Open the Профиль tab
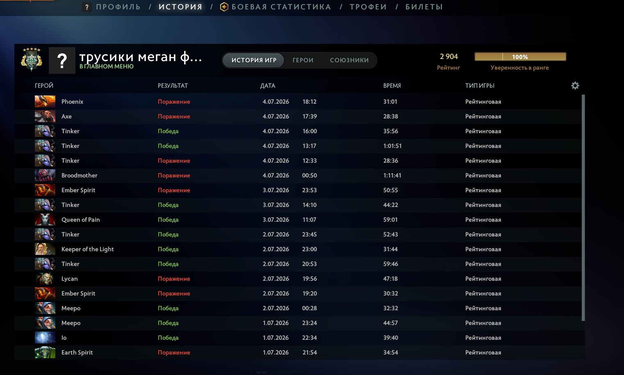This screenshot has height=375, width=624. pos(118,7)
